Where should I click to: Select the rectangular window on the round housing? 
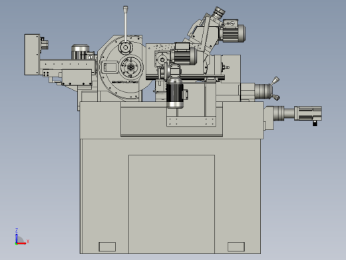[x=110, y=67]
